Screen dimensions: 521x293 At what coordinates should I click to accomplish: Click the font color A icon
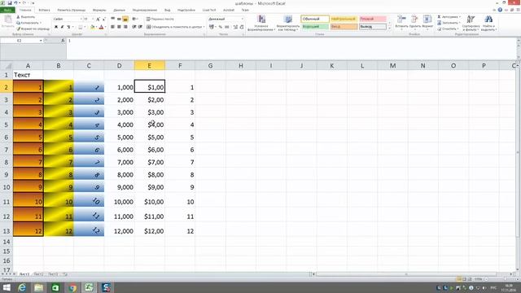click(x=101, y=27)
